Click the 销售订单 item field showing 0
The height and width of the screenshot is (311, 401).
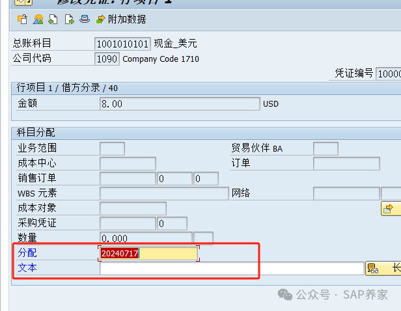point(174,178)
